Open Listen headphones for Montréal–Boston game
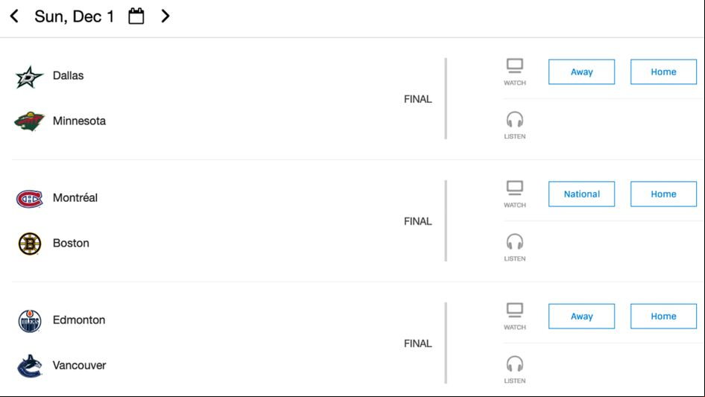Image resolution: width=705 pixels, height=397 pixels. pyautogui.click(x=515, y=247)
